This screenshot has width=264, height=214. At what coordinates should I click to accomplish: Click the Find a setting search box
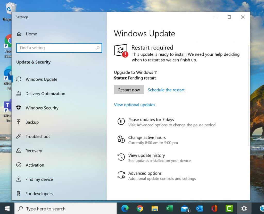click(59, 48)
